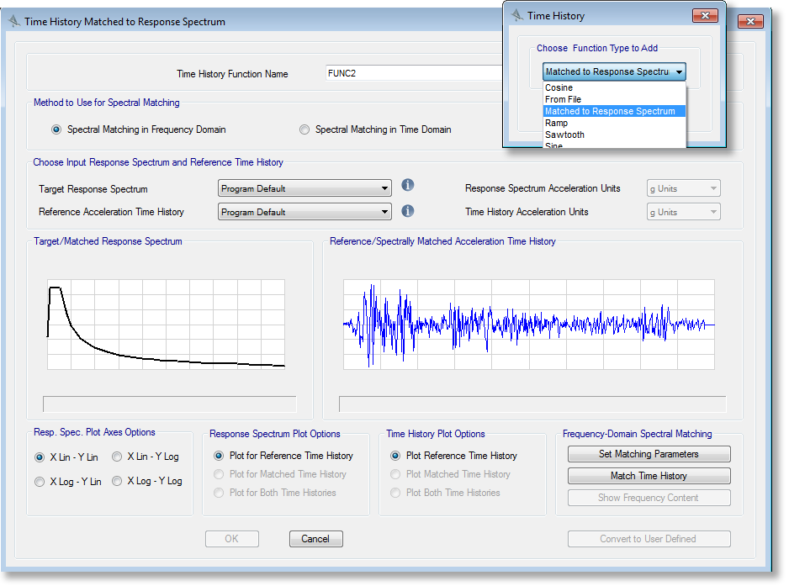Close the Time History popup window
The image size is (789, 586).
(x=705, y=15)
